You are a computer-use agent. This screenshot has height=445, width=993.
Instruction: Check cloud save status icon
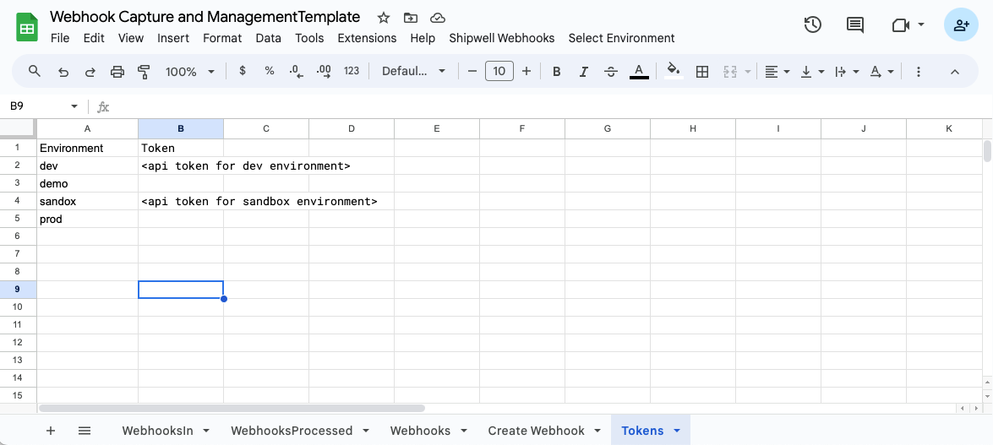click(436, 18)
